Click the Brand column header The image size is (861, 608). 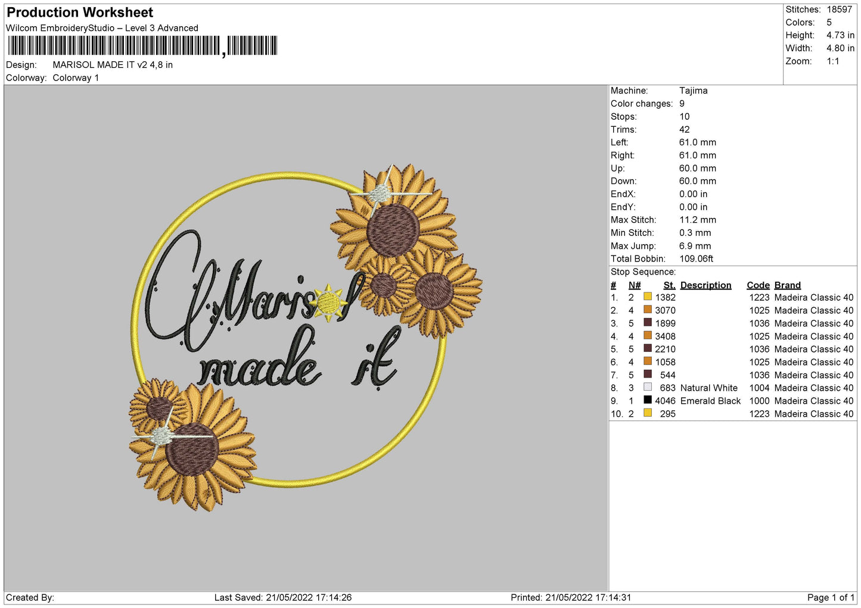(x=788, y=285)
